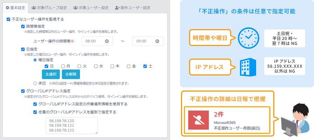Click the large blue clock icon
314x140 pixels.
[248, 38]
